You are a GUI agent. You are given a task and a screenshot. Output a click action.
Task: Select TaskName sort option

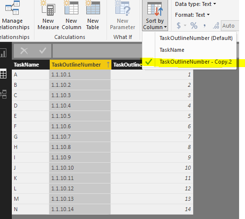[189, 50]
